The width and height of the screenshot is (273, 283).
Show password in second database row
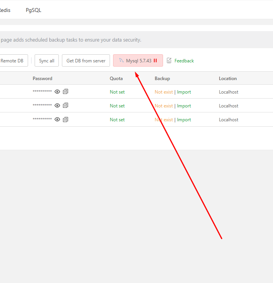57,105
